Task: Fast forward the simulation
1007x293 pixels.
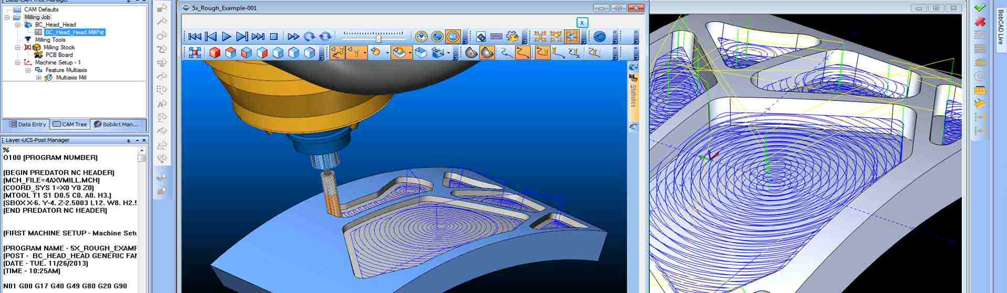Action: (294, 37)
